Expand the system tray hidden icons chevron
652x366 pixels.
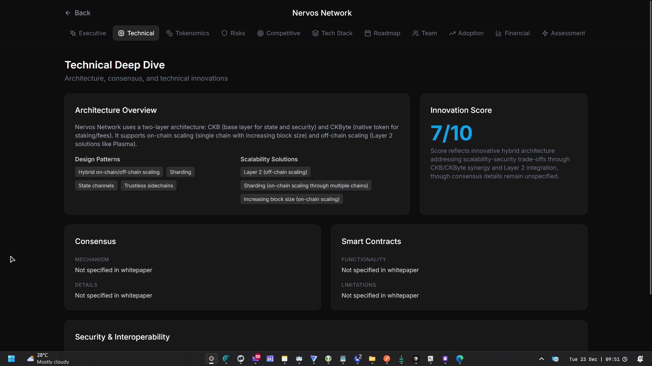pos(542,359)
